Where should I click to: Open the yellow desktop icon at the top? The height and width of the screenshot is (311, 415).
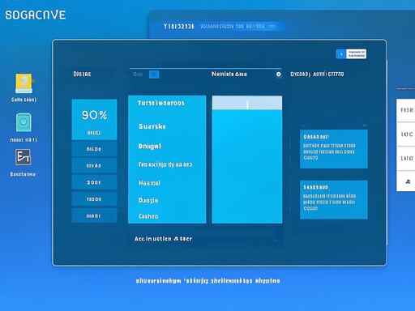tap(24, 83)
